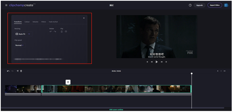Click the 498 users online status
The width and height of the screenshot is (233, 112).
tap(116, 110)
